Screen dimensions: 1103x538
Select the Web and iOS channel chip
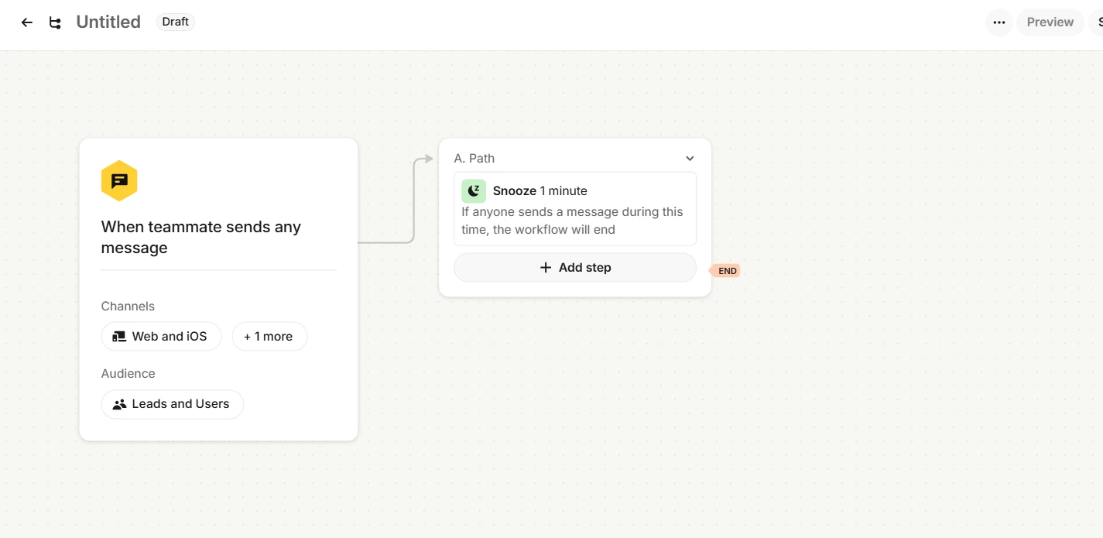161,337
